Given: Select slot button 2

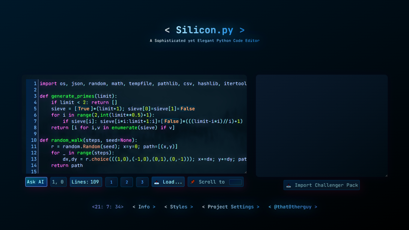Looking at the screenshot, I should pyautogui.click(x=127, y=182).
